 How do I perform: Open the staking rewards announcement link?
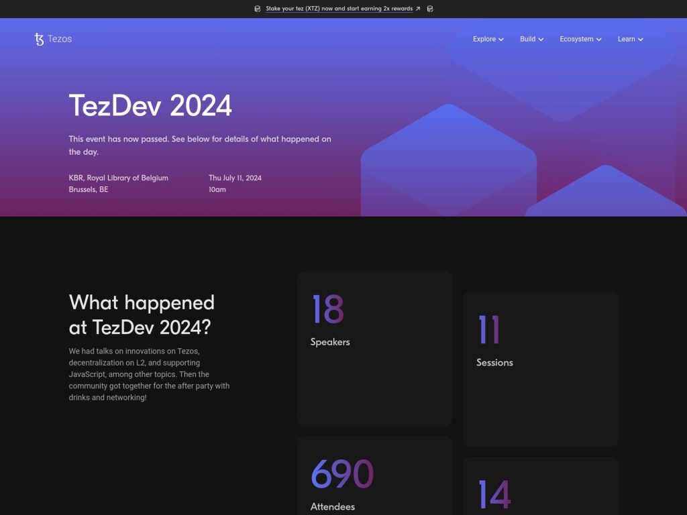point(339,9)
